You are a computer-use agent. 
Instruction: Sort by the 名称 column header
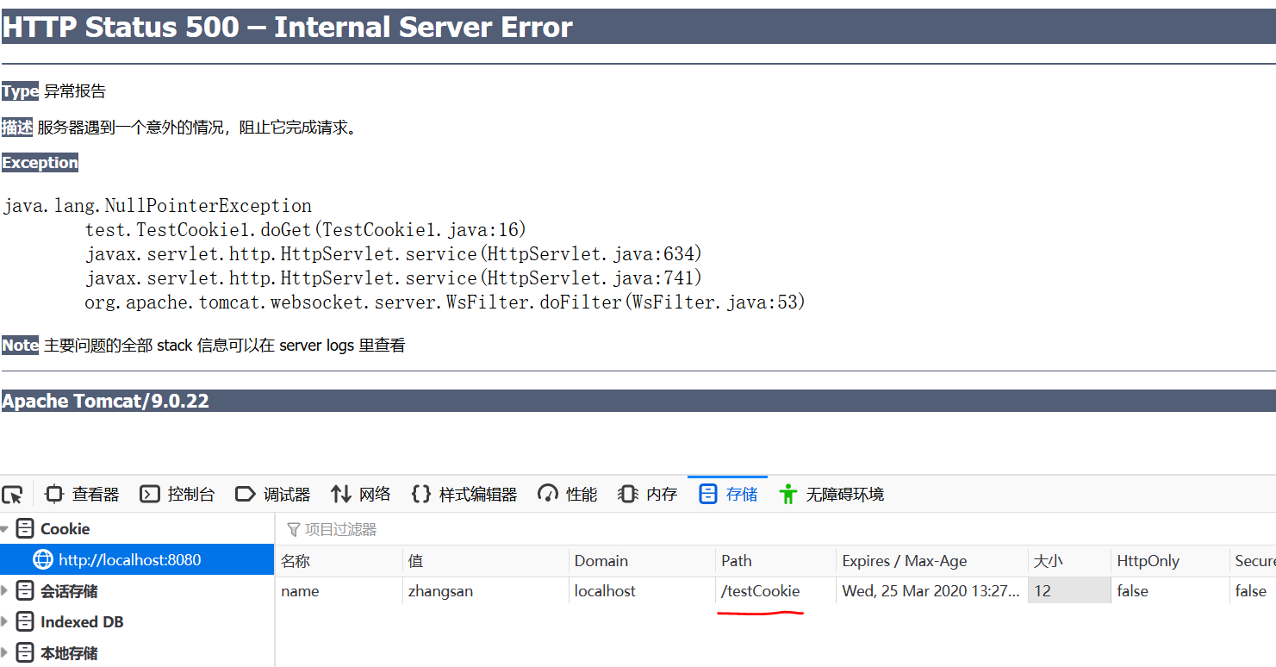pos(339,561)
